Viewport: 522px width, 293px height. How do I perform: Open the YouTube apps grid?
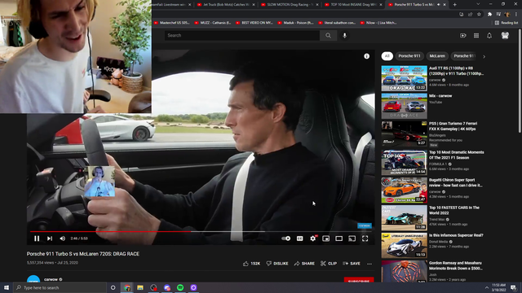[476, 35]
